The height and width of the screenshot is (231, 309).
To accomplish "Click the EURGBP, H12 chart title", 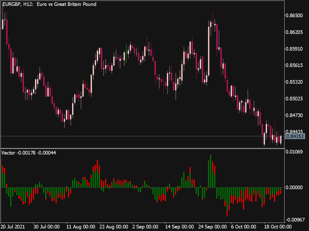I will [48, 4].
